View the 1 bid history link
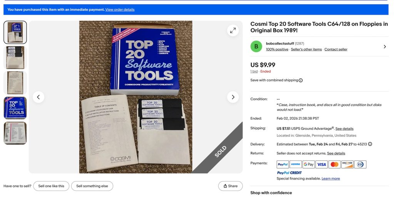This screenshot has width=394, height=198. click(x=254, y=71)
